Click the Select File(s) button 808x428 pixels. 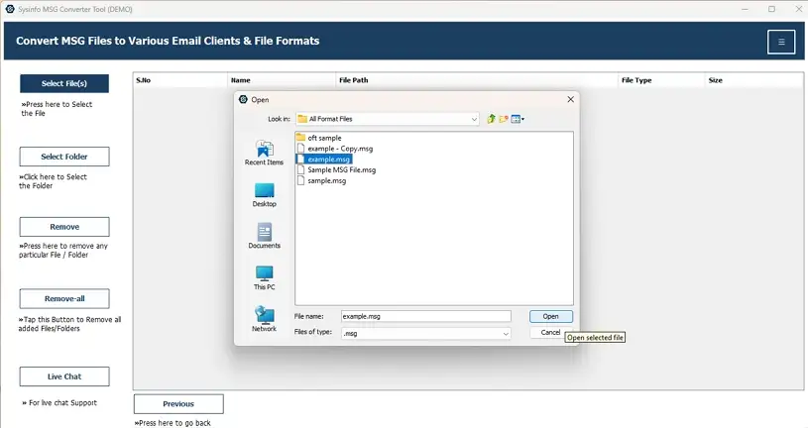click(x=64, y=83)
